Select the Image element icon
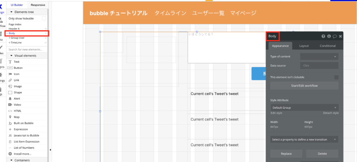 [10, 86]
